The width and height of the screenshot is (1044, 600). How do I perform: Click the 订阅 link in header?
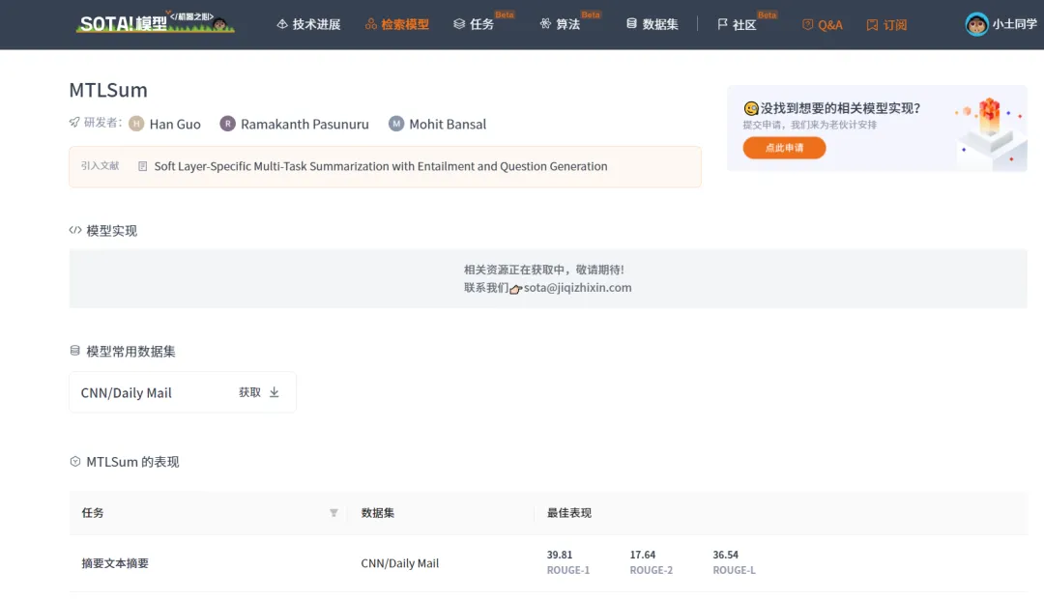coord(886,24)
